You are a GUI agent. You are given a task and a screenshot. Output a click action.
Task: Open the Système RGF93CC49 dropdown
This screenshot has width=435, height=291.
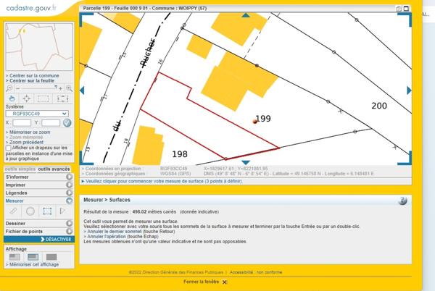(37, 114)
